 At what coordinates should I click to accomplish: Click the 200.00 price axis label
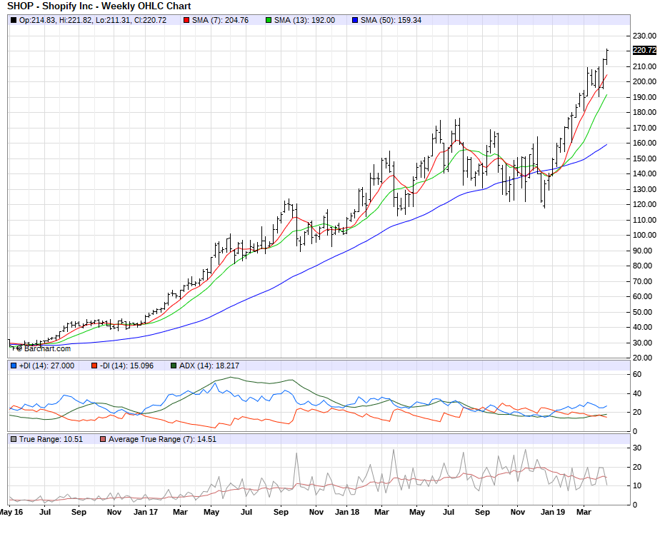(644, 81)
